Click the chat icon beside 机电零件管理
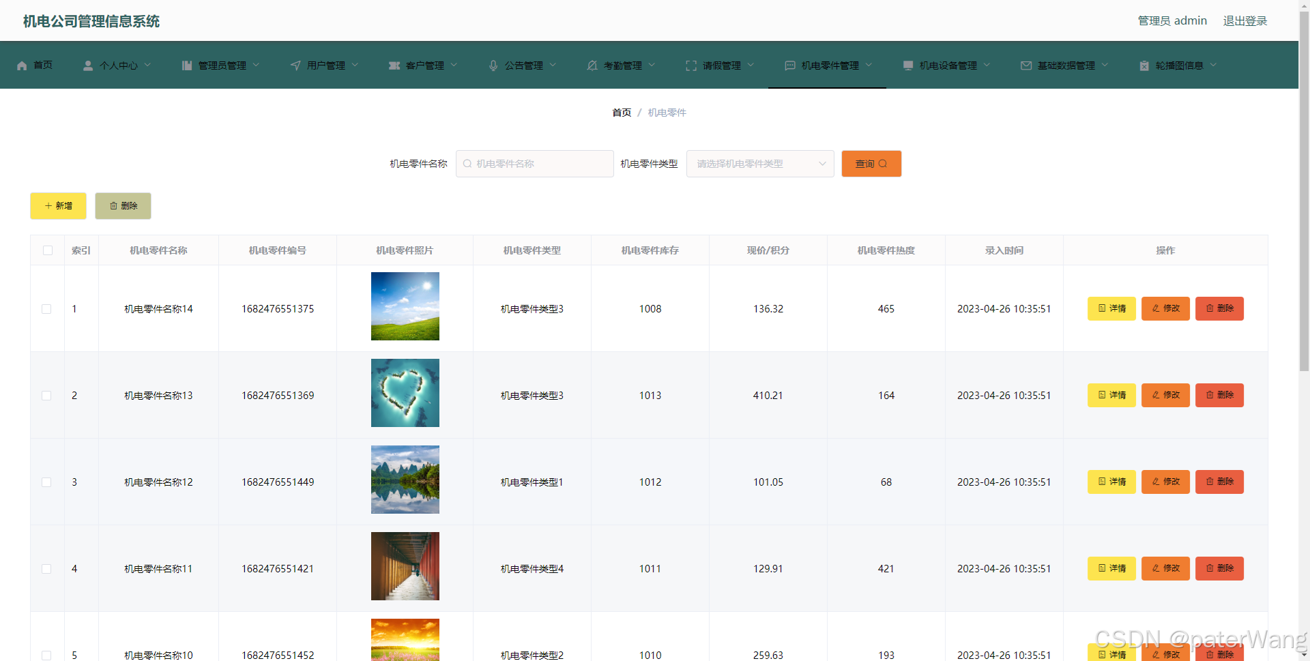The width and height of the screenshot is (1310, 661). click(790, 65)
